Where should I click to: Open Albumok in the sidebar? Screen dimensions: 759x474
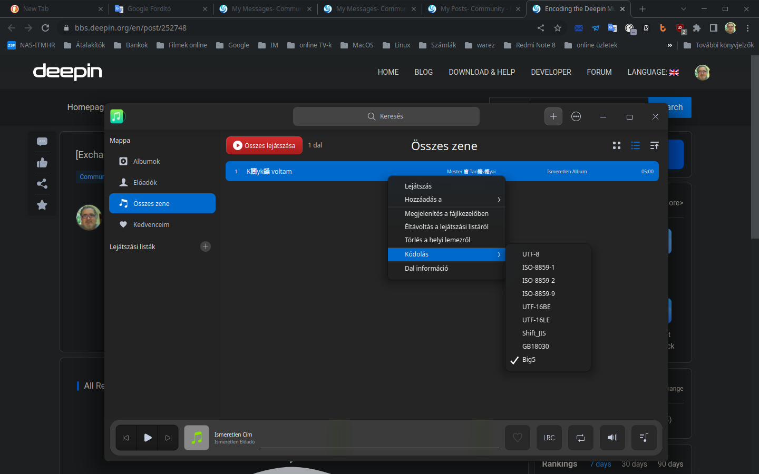pos(162,161)
